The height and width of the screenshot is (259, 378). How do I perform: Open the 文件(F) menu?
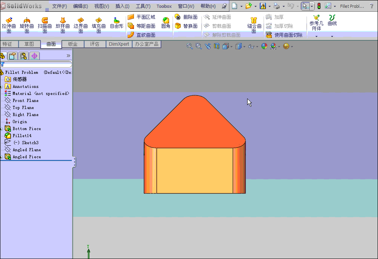pos(59,6)
